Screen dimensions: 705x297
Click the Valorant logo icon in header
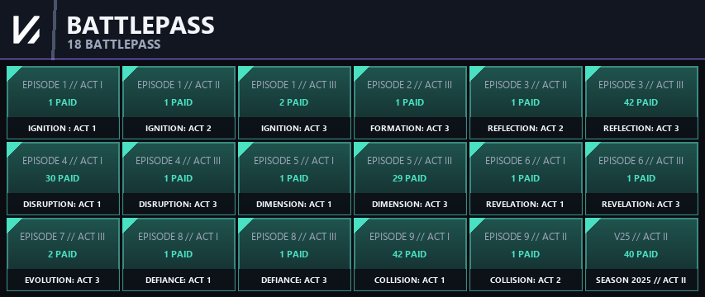26,30
